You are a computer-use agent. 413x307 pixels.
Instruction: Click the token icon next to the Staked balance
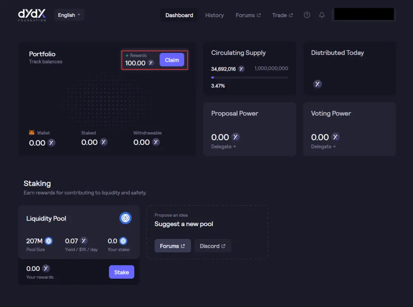(x=104, y=142)
